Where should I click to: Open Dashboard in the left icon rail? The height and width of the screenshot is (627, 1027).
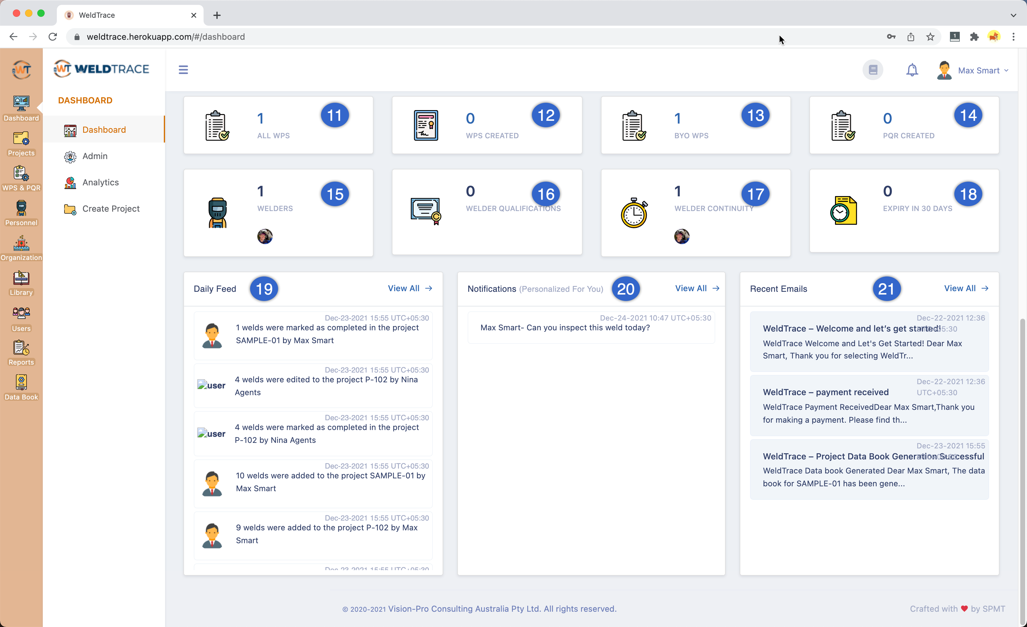pyautogui.click(x=21, y=109)
